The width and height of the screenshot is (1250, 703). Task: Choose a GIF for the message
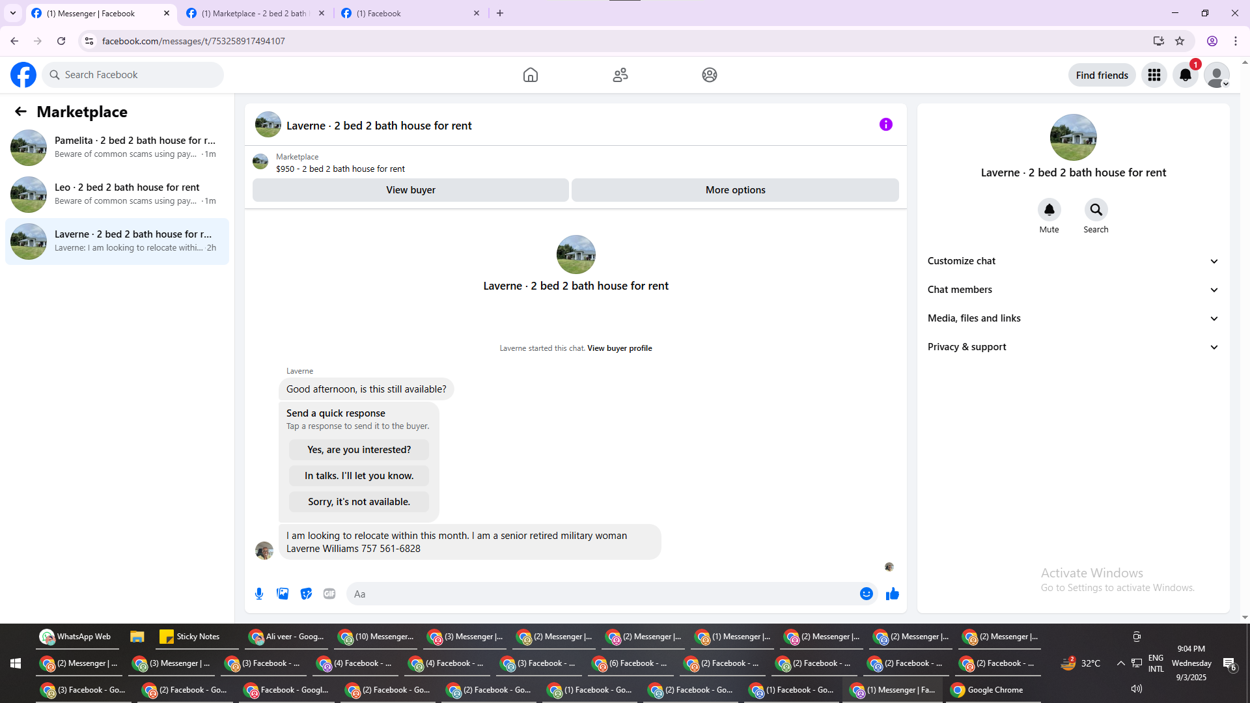tap(329, 594)
